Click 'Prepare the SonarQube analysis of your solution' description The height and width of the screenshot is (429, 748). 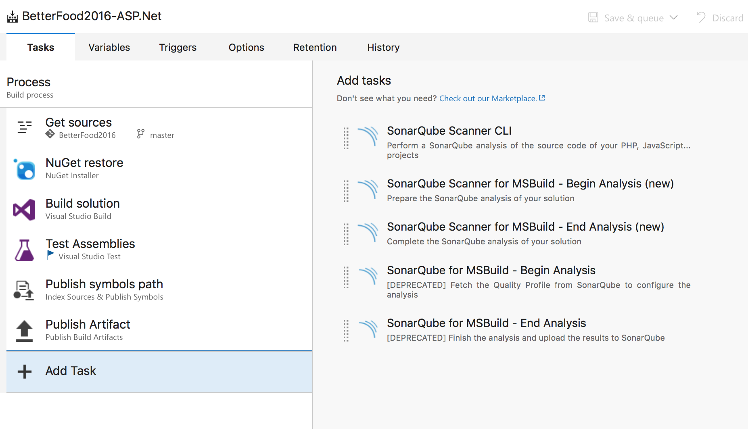(x=481, y=198)
